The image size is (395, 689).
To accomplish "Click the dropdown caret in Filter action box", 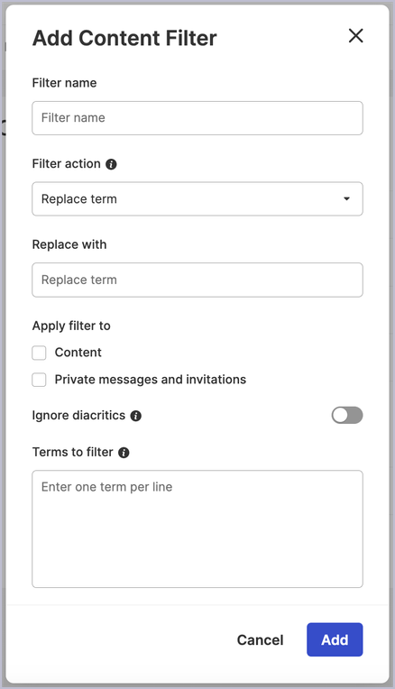I will pyautogui.click(x=346, y=199).
